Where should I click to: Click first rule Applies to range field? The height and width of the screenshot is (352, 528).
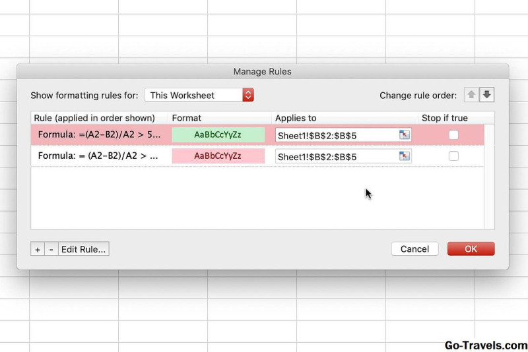click(343, 135)
